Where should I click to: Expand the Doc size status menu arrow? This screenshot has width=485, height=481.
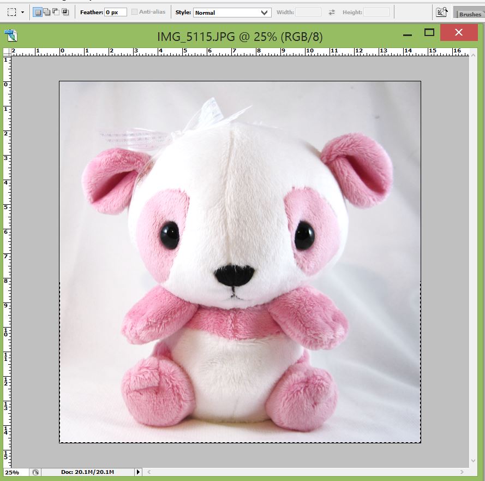[138, 472]
